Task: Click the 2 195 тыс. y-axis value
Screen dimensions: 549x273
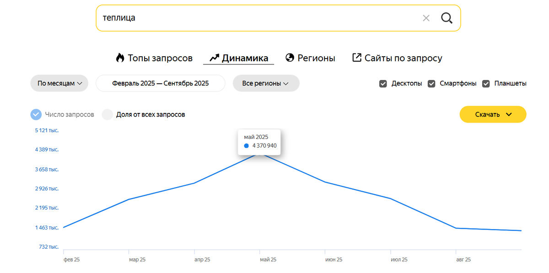Action: tap(47, 208)
